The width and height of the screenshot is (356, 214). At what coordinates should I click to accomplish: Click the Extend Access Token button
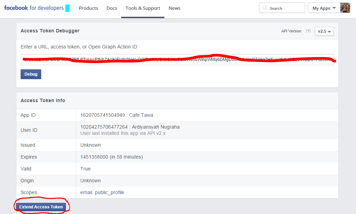[x=41, y=207]
